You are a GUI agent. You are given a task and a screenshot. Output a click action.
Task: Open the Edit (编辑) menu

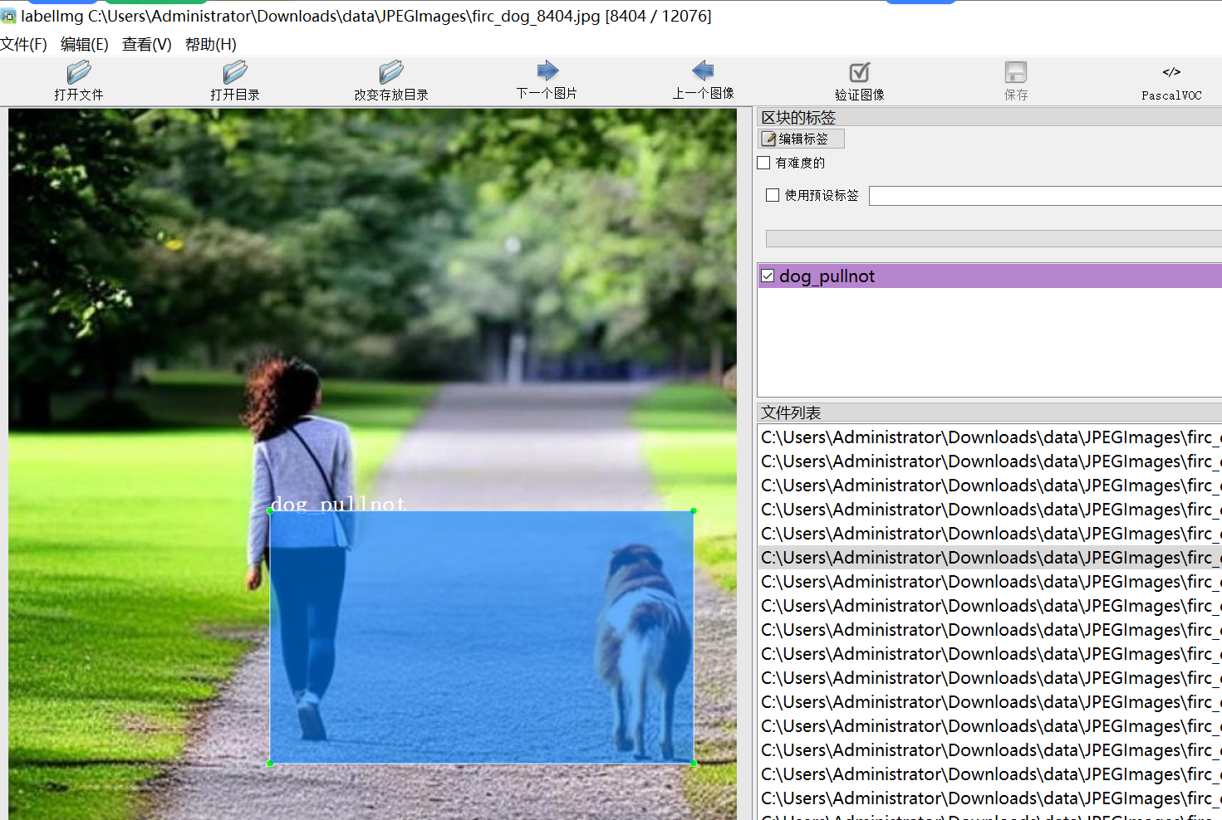[84, 44]
